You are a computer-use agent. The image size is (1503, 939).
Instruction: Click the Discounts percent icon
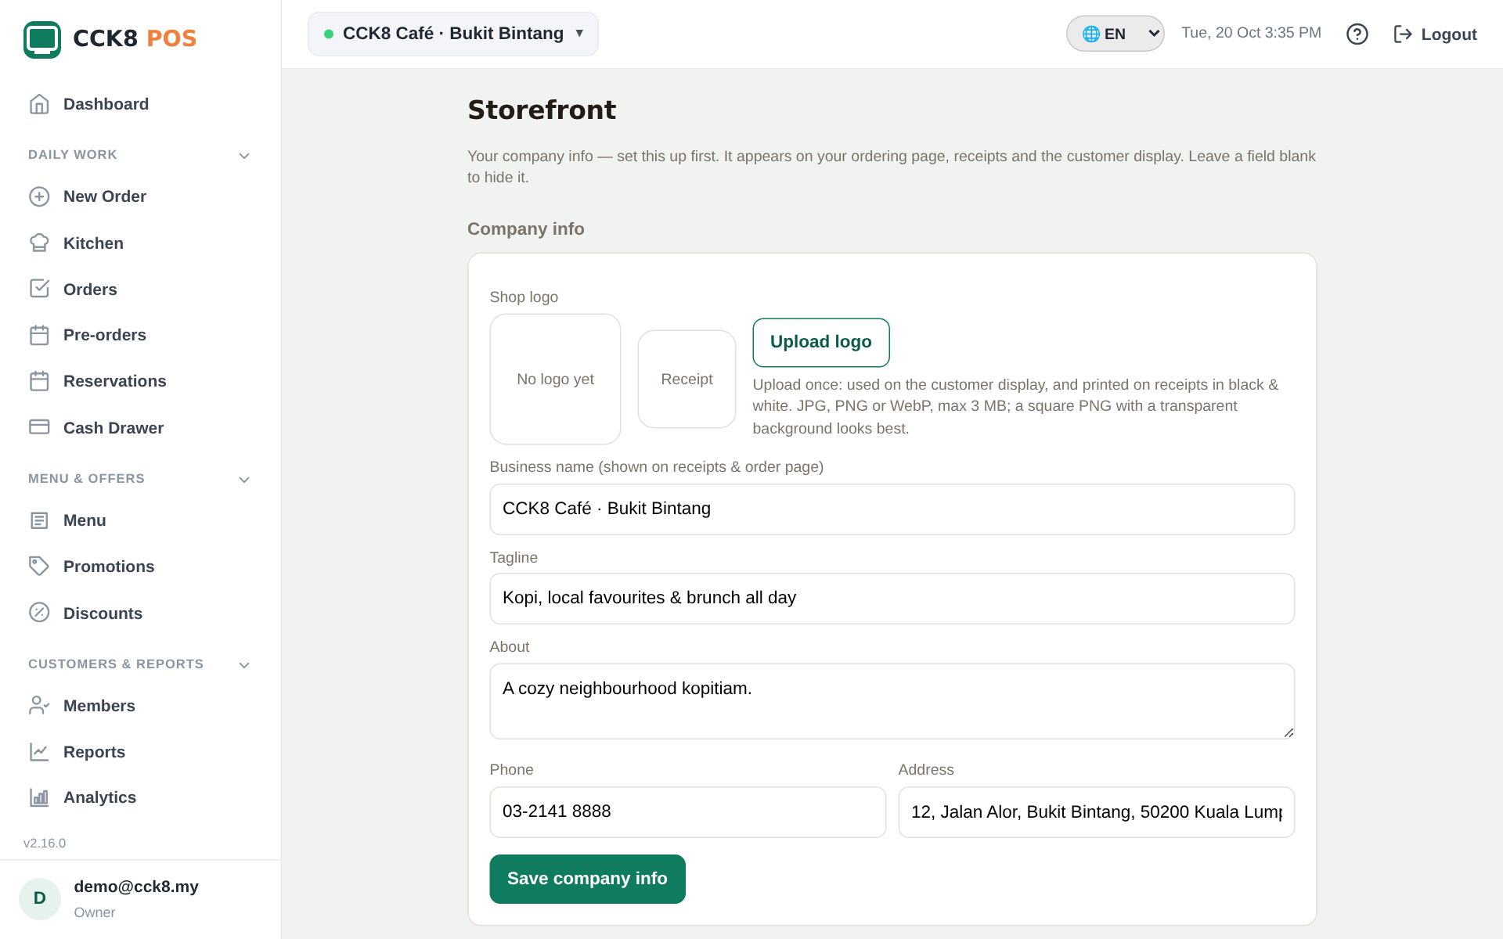39,613
